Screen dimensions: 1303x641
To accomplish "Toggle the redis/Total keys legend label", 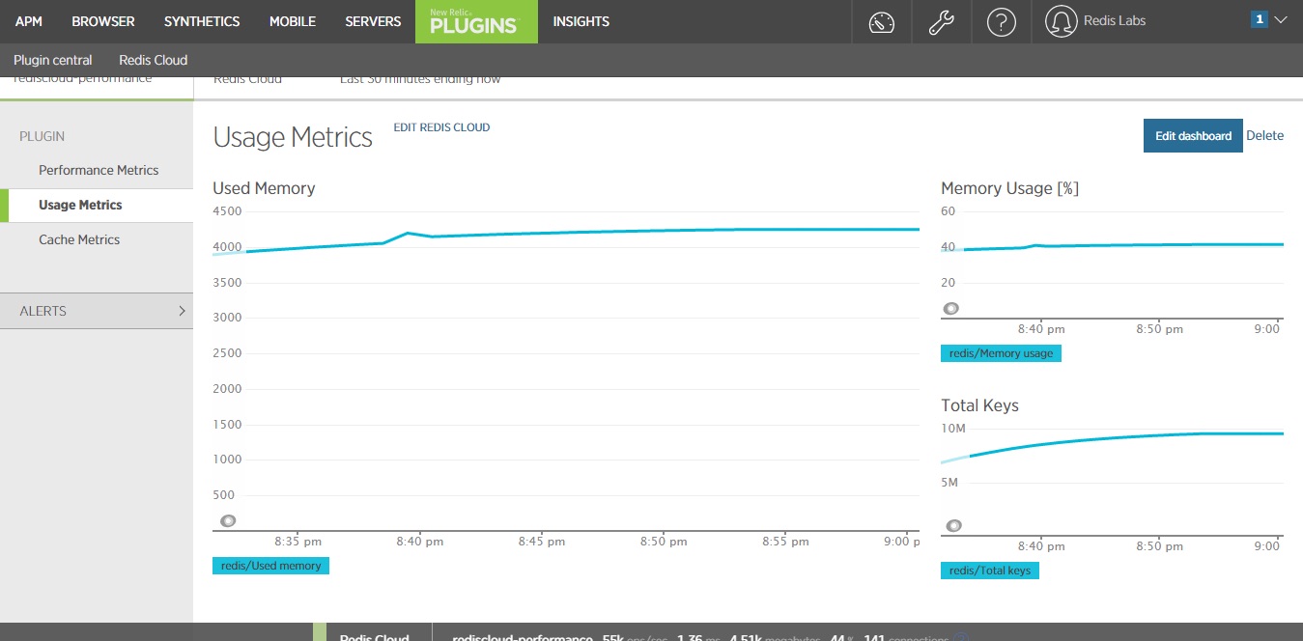I will (x=990, y=571).
